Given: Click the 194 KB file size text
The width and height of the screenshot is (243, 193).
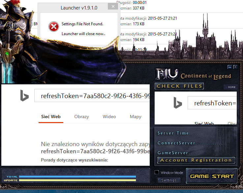Looking at the screenshot, I should click(138, 40).
